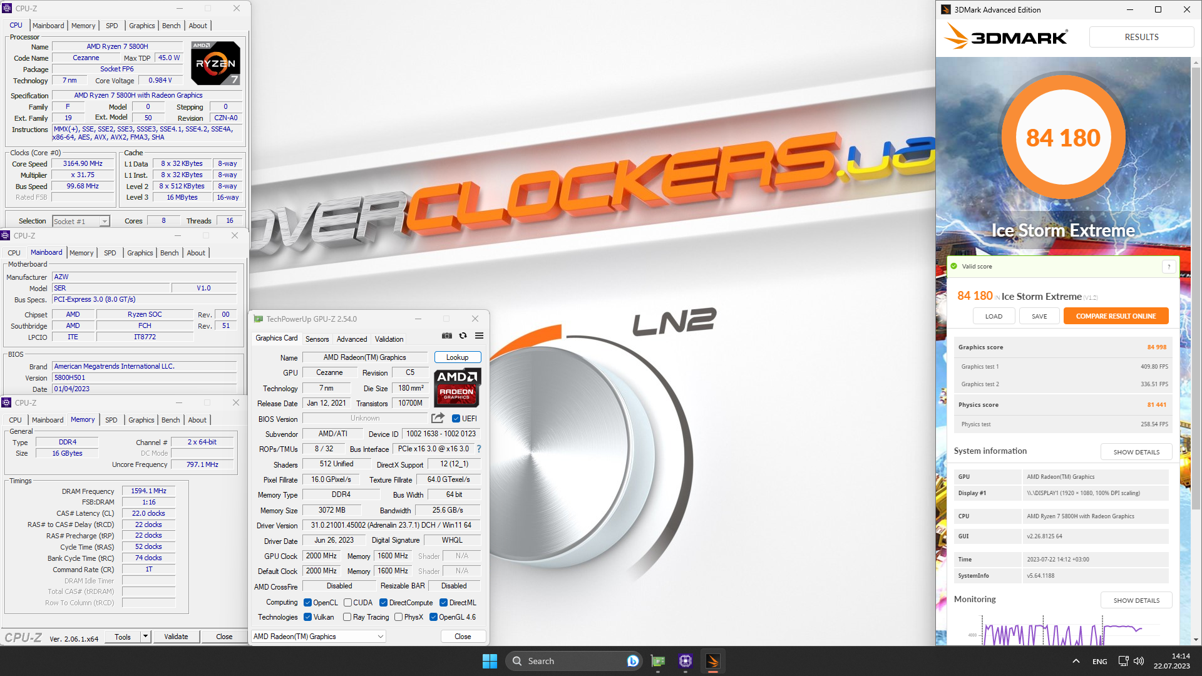Open the Bench tab in top CPU-Z window
Viewport: 1202px width, 676px height.
(171, 26)
